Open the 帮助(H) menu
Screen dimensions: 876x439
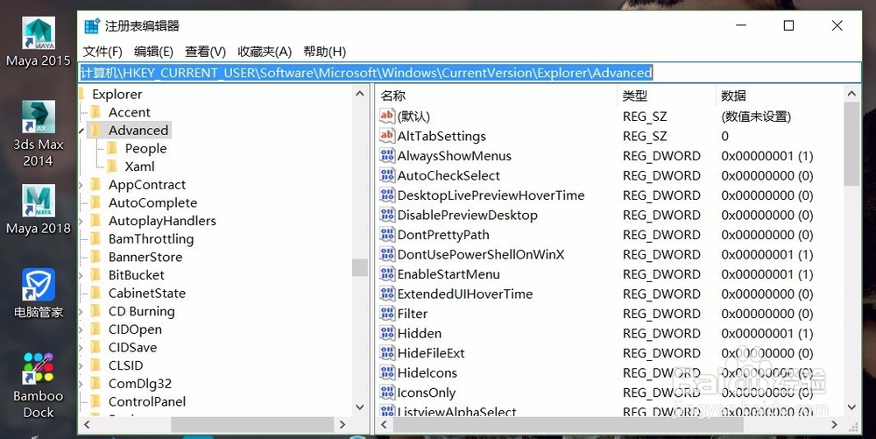click(325, 52)
